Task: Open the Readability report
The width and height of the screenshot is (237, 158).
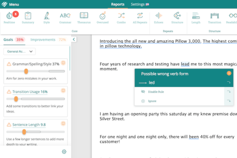Action: click(x=232, y=18)
